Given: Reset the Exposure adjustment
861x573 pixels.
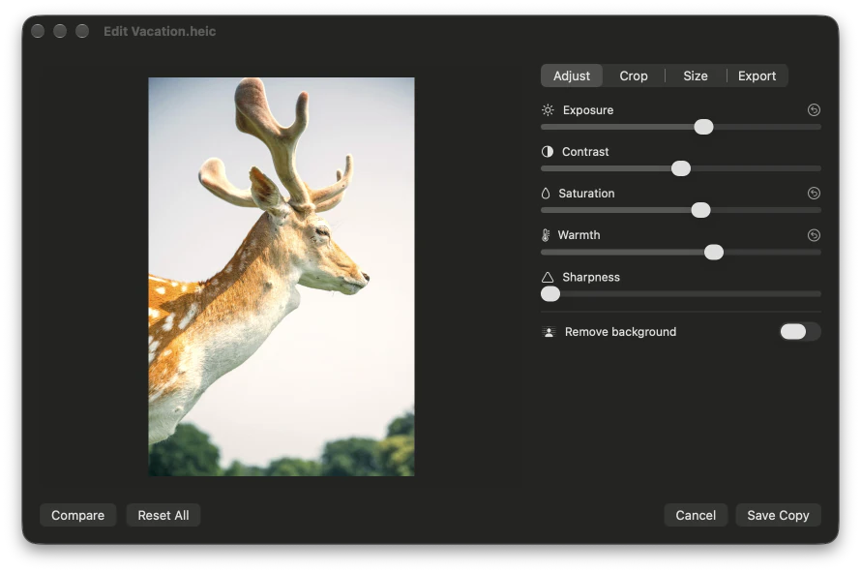Looking at the screenshot, I should click(814, 110).
